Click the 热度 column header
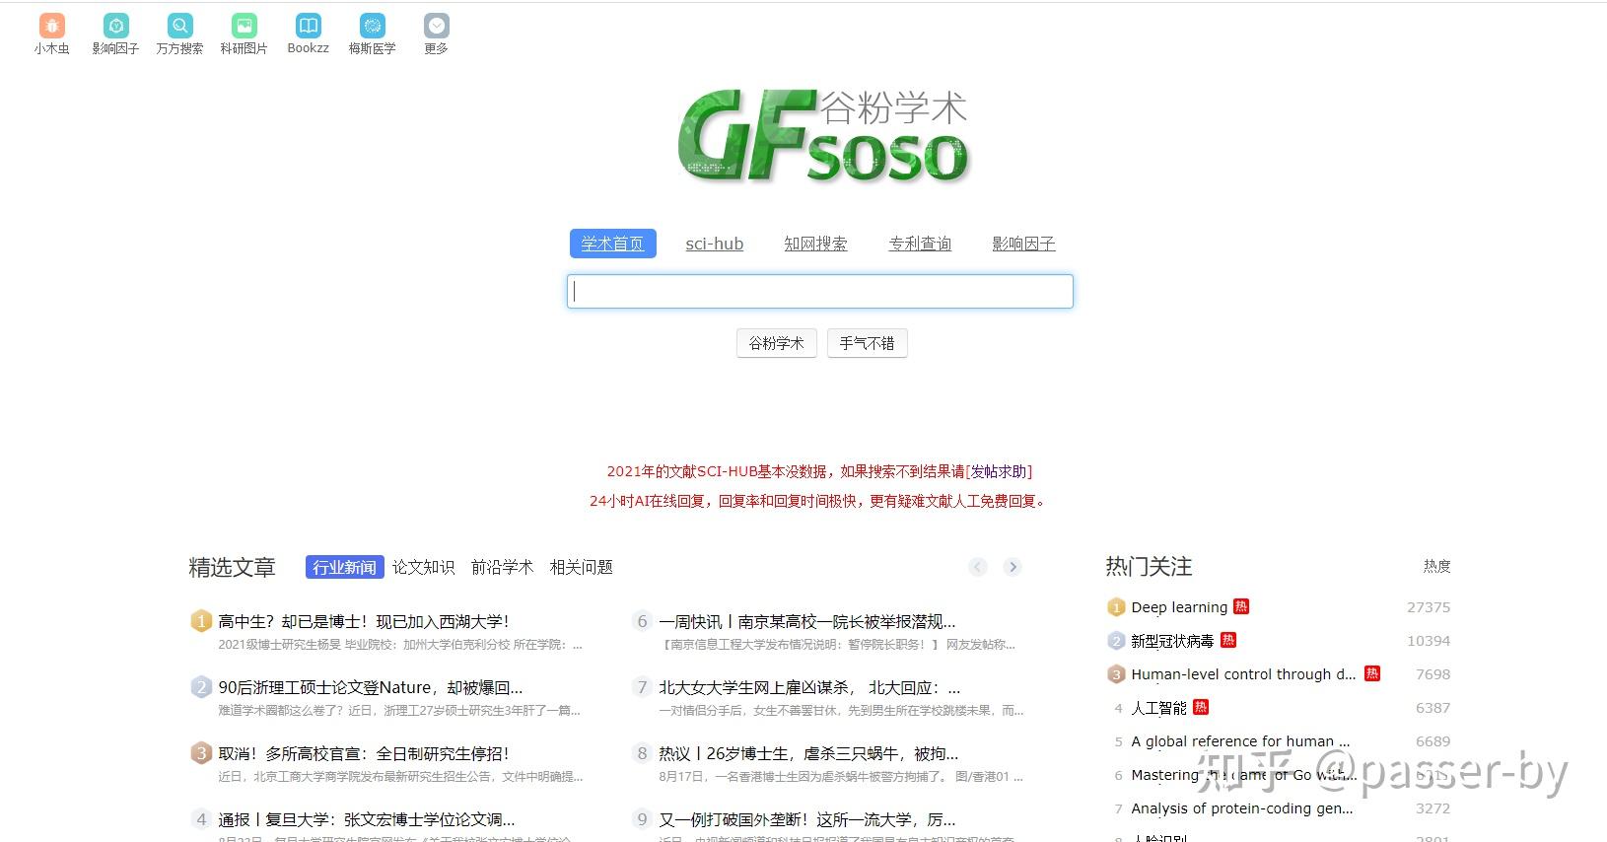The width and height of the screenshot is (1607, 842). (1436, 566)
